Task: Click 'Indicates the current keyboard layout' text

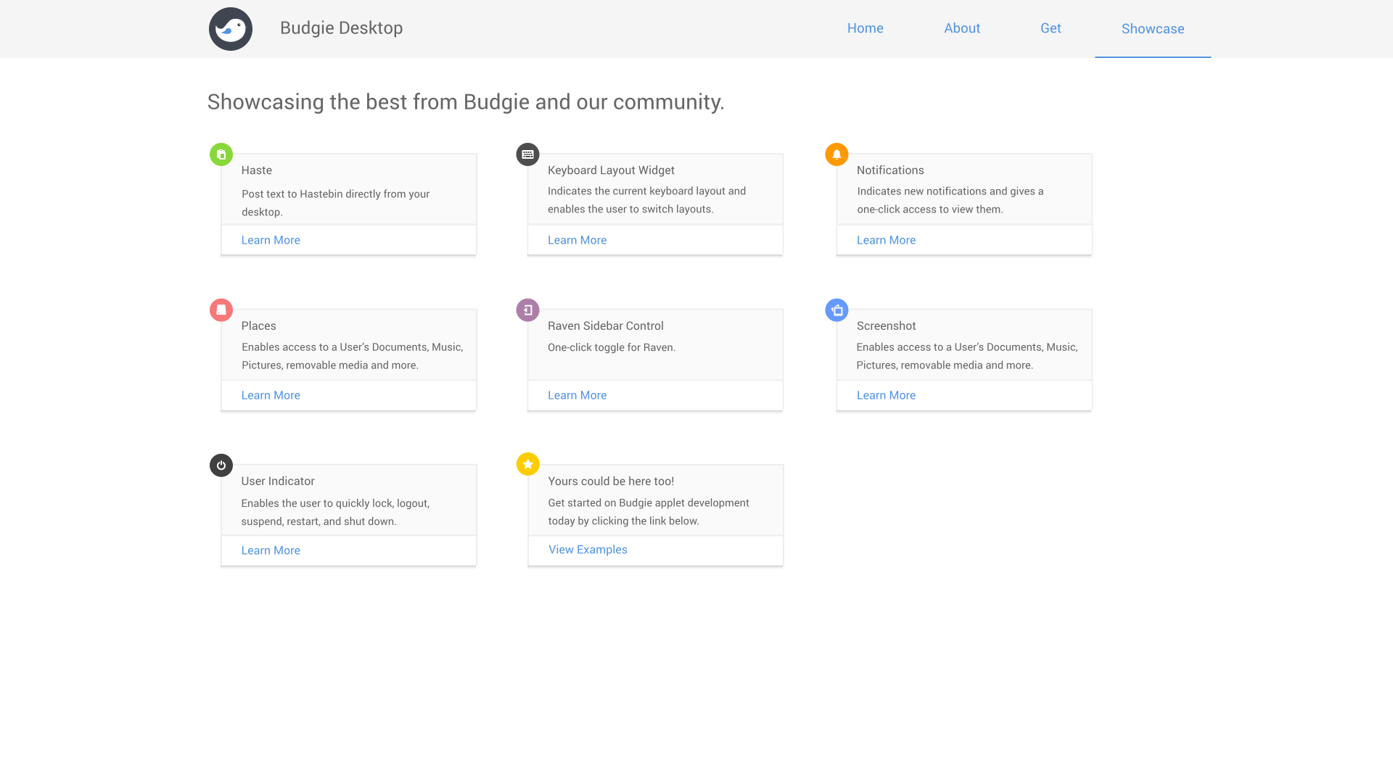Action: (646, 200)
